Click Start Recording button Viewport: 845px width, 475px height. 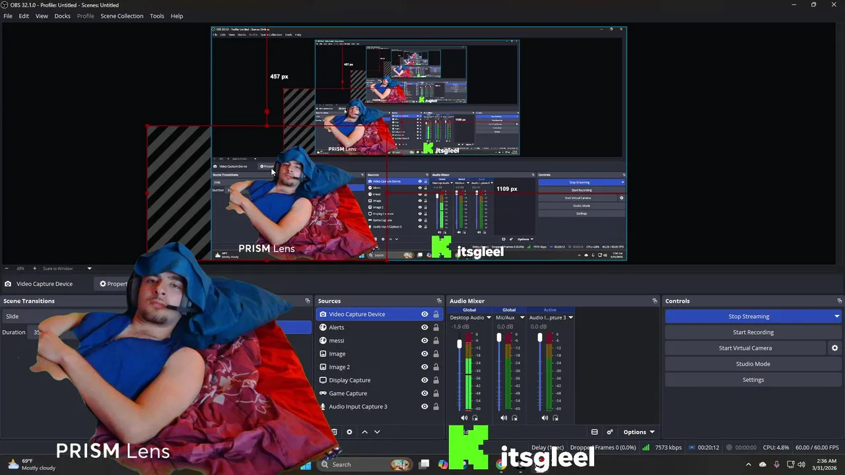(x=753, y=332)
